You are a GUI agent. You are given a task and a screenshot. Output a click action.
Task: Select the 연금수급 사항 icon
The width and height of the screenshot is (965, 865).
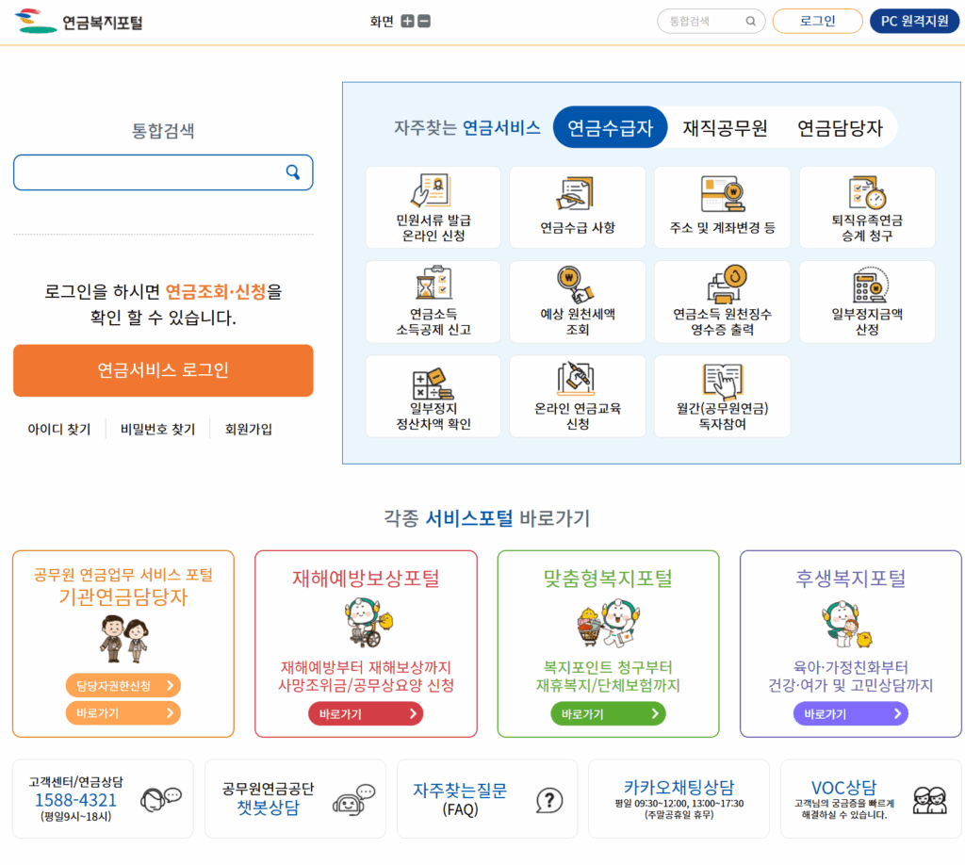tap(578, 207)
